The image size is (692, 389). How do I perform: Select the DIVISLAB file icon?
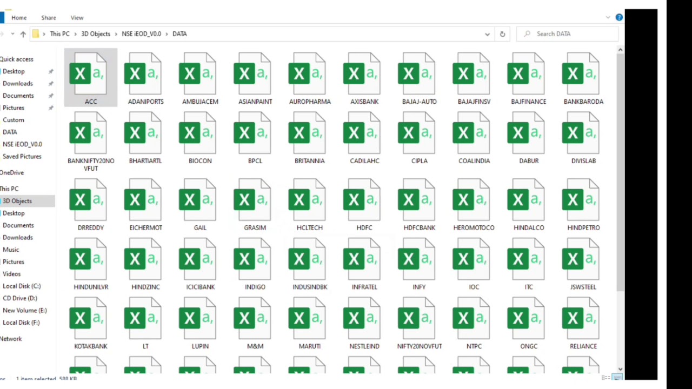pyautogui.click(x=580, y=133)
